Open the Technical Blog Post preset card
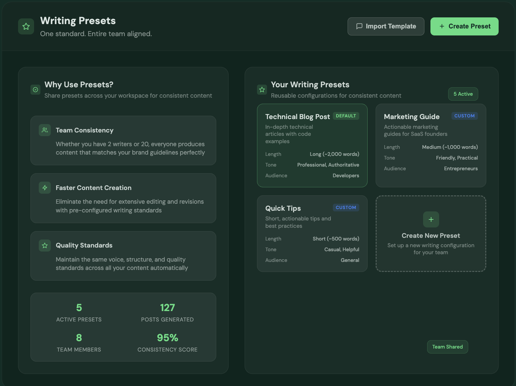The image size is (516, 386). tap(312, 146)
